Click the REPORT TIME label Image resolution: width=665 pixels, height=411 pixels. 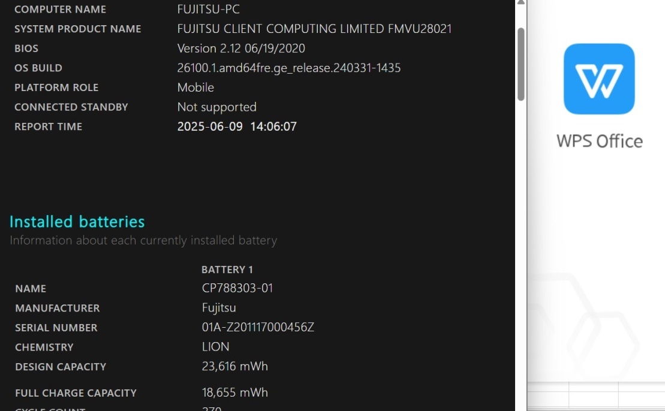(49, 126)
